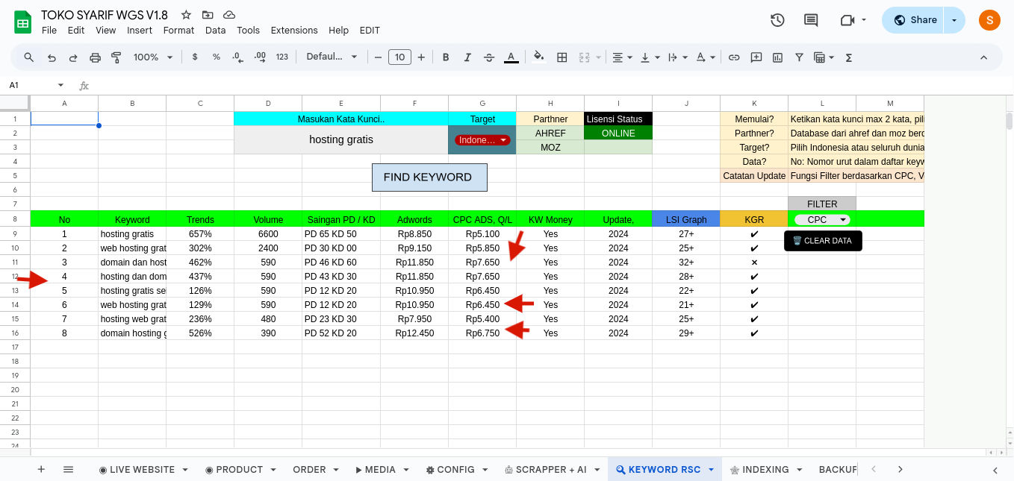Open the Format menu
This screenshot has width=1014, height=481.
(x=178, y=31)
